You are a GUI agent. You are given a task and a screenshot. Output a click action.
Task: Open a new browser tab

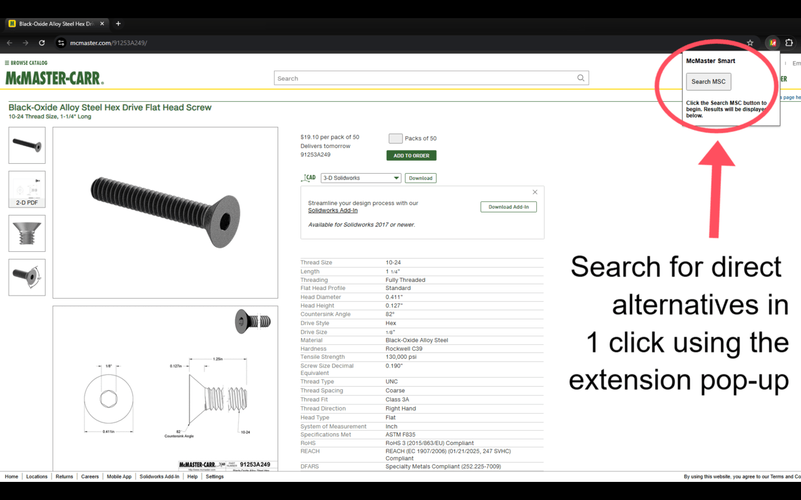118,24
